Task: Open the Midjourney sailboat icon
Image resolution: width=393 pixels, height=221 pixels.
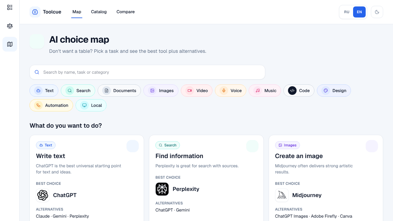Action: coord(282,195)
